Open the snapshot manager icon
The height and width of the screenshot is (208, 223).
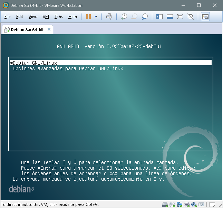click(145, 17)
